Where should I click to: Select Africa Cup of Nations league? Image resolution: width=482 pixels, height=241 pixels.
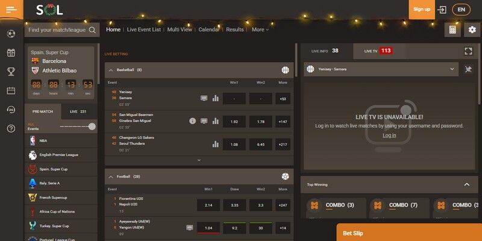click(61, 212)
